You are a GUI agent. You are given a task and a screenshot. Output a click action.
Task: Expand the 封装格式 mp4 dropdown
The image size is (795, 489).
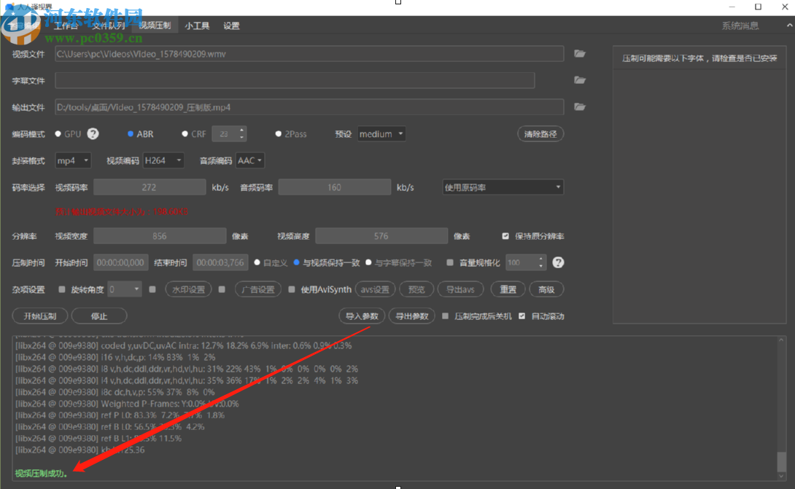(x=73, y=160)
